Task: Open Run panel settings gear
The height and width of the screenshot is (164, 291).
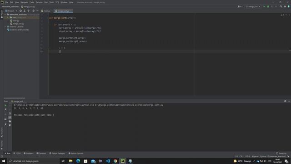Action: coord(285,101)
